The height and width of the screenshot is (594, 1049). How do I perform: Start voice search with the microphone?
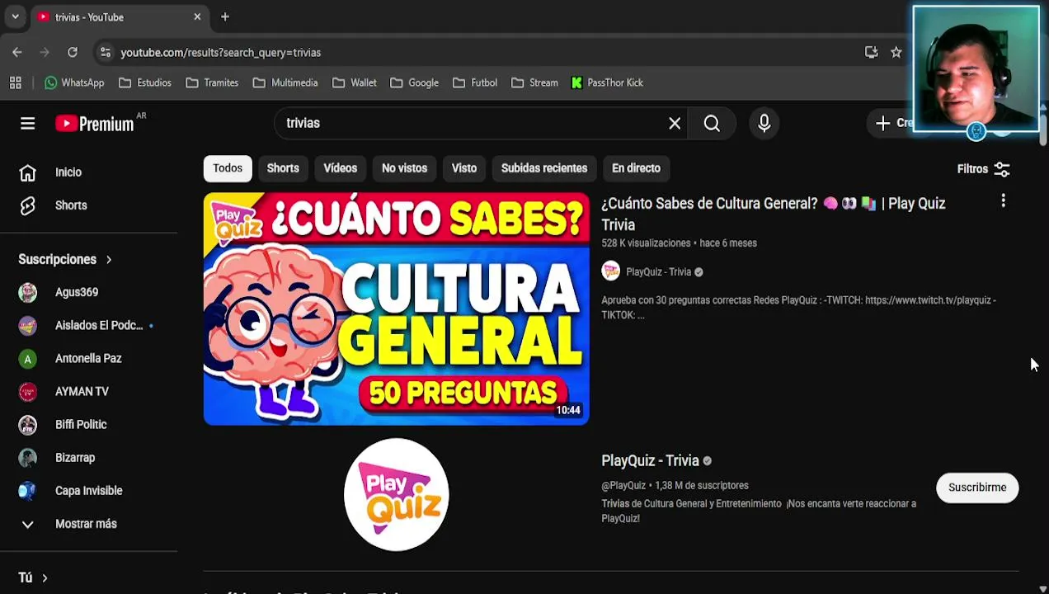tap(764, 123)
